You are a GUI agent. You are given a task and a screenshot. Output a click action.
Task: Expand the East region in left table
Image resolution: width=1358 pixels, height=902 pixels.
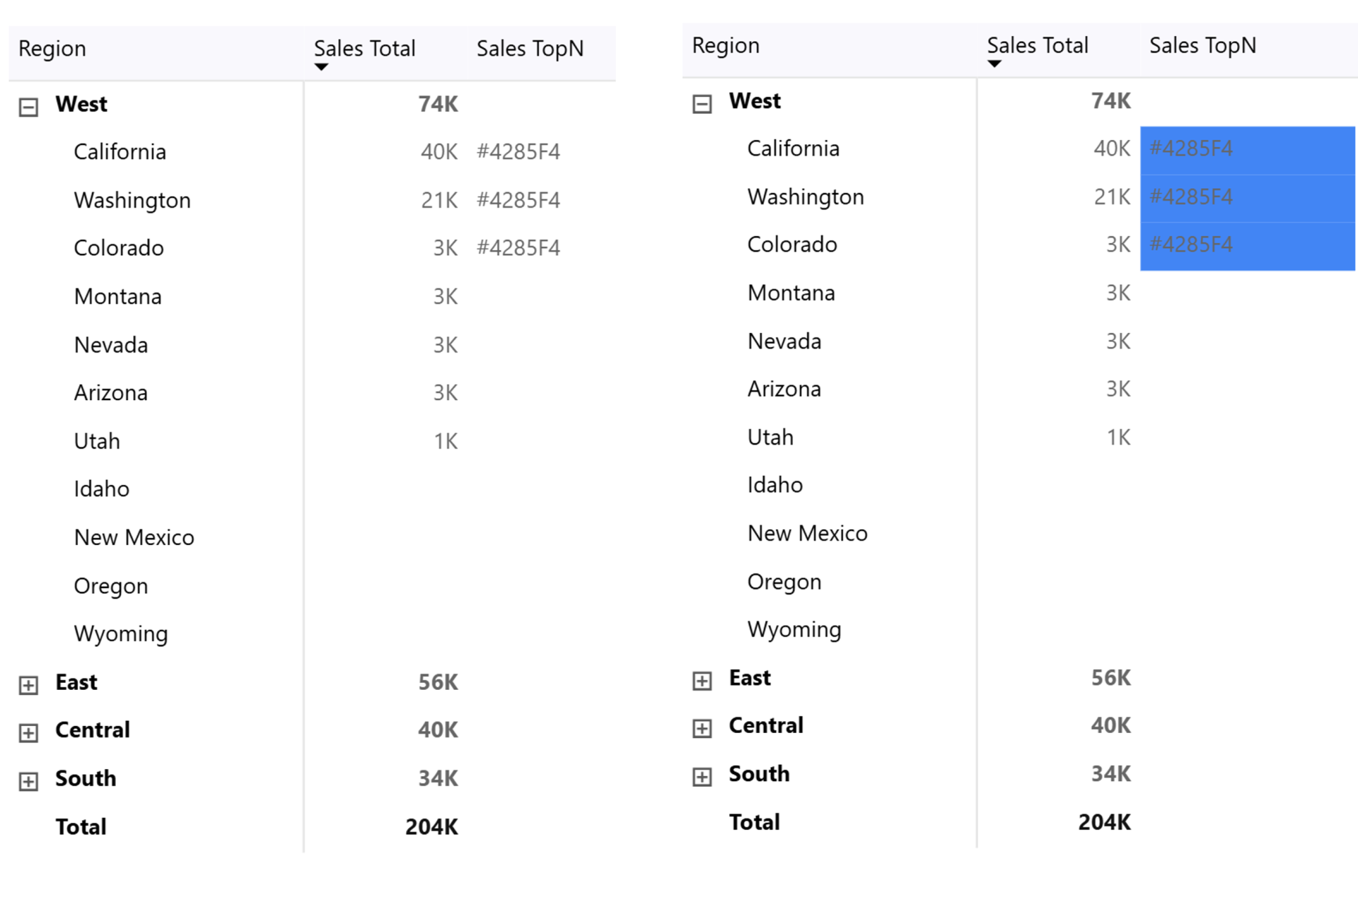click(x=28, y=685)
